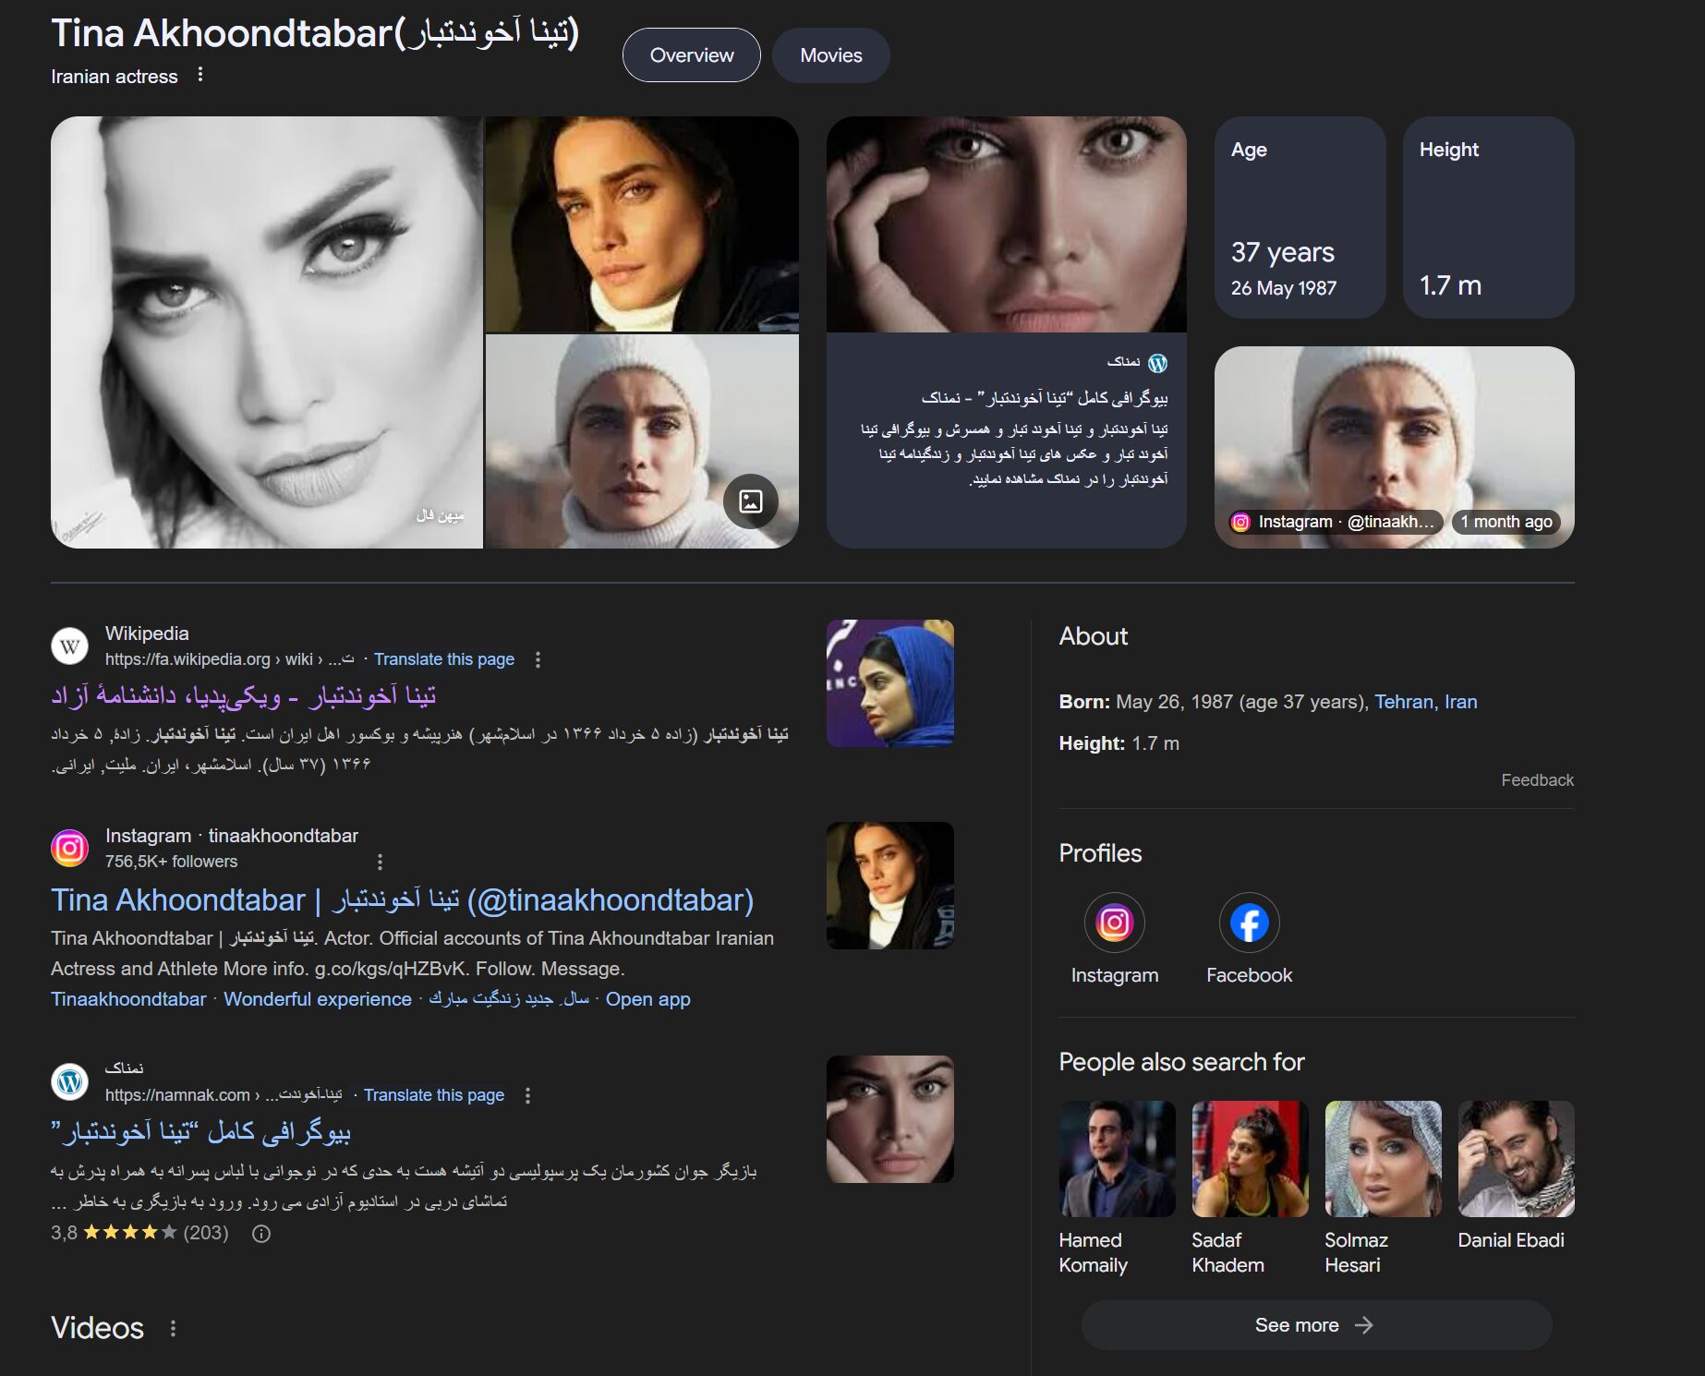Select the Overview tab
Image resolution: width=1705 pixels, height=1376 pixels.
tap(692, 55)
